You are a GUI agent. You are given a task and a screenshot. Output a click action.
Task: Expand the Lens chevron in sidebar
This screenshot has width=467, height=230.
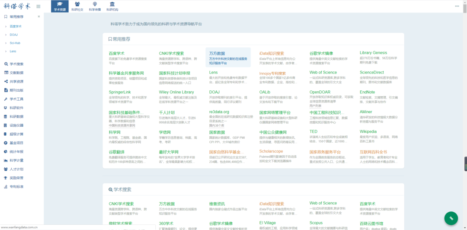6,51
